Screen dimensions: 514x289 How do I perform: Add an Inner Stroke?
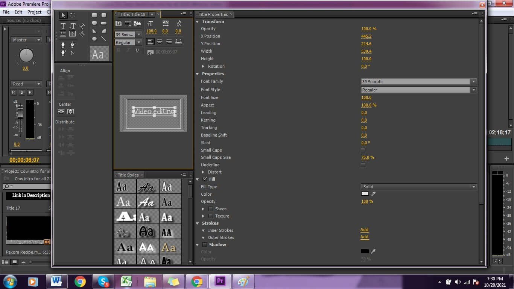click(364, 230)
